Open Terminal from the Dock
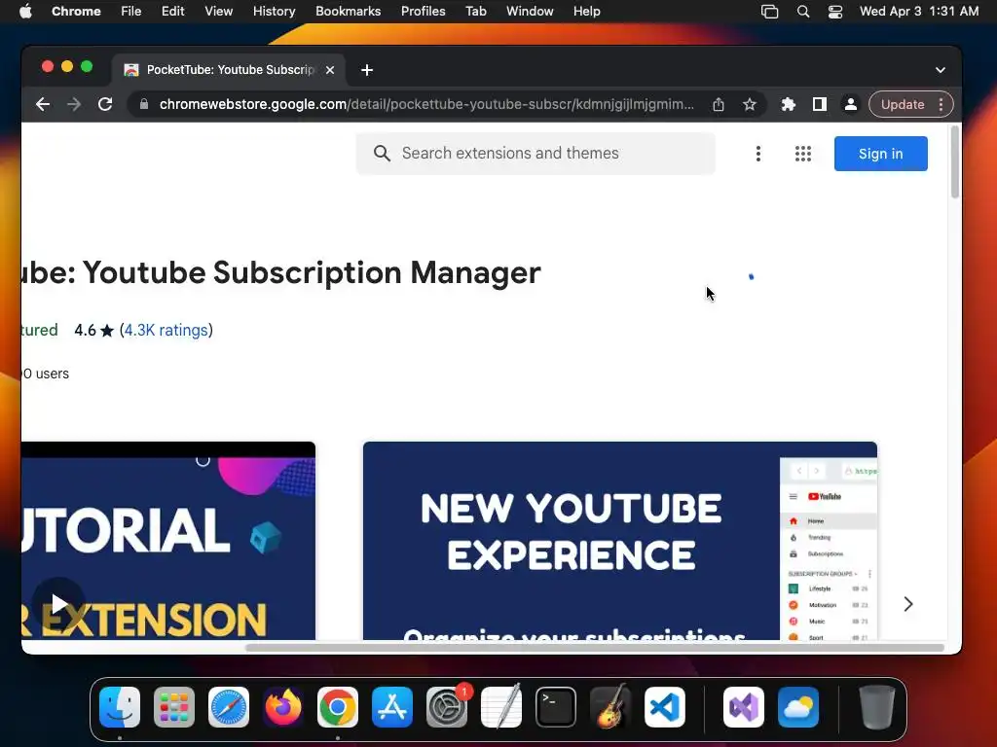 click(556, 707)
